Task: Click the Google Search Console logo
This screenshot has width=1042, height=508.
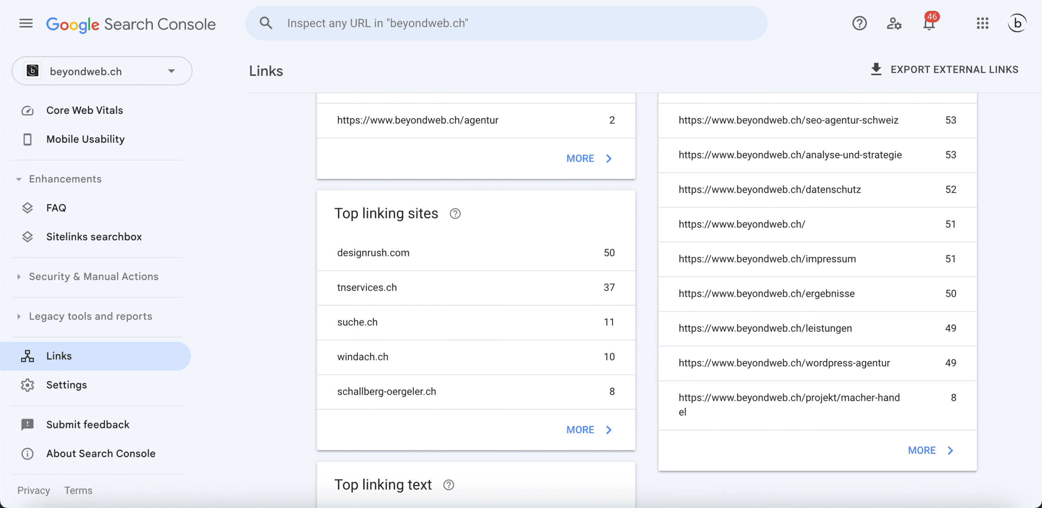Action: point(131,24)
